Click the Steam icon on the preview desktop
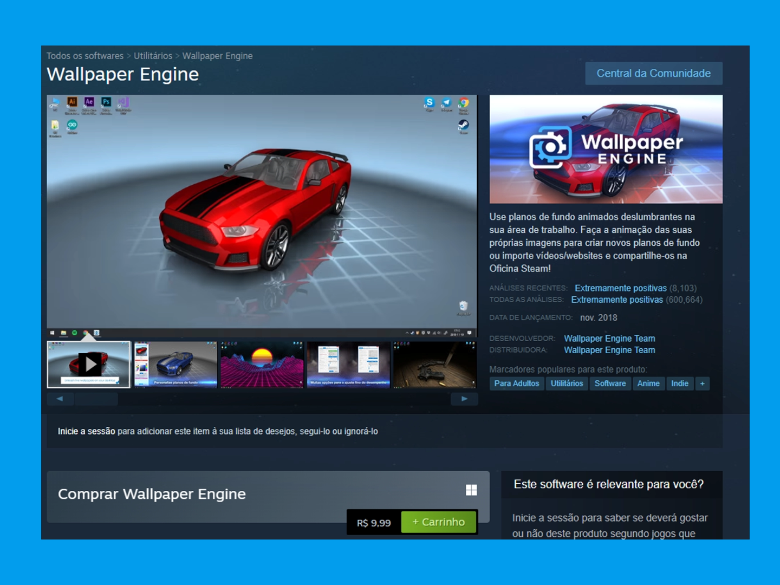This screenshot has height=585, width=780. (x=463, y=125)
